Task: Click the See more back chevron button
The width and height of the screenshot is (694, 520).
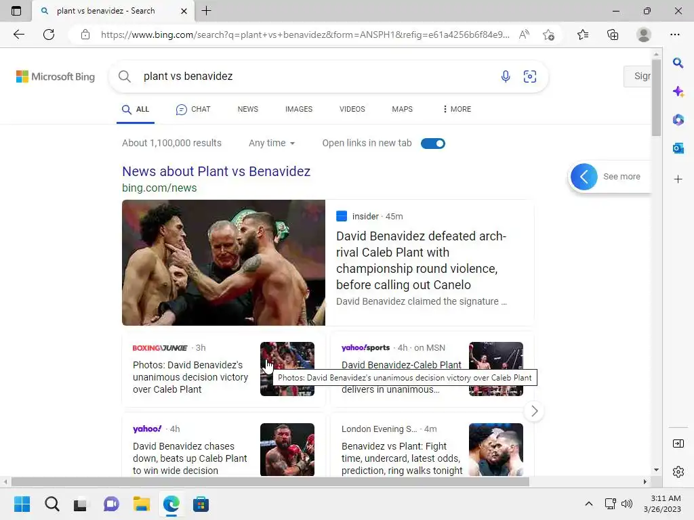Action: [584, 177]
